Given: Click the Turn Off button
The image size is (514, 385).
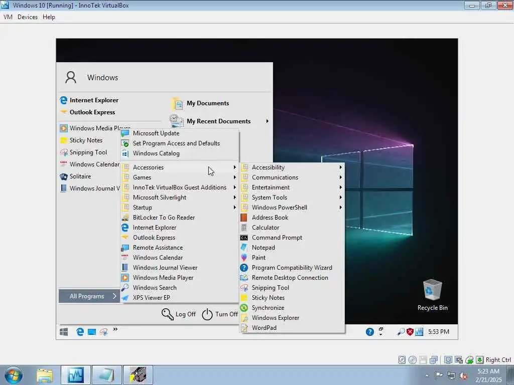Looking at the screenshot, I should coord(220,314).
